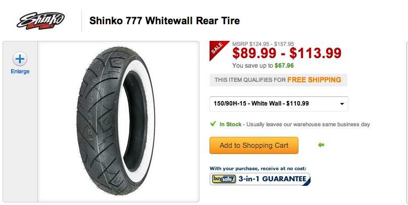Click the whitewall tire product image

(x=116, y=121)
